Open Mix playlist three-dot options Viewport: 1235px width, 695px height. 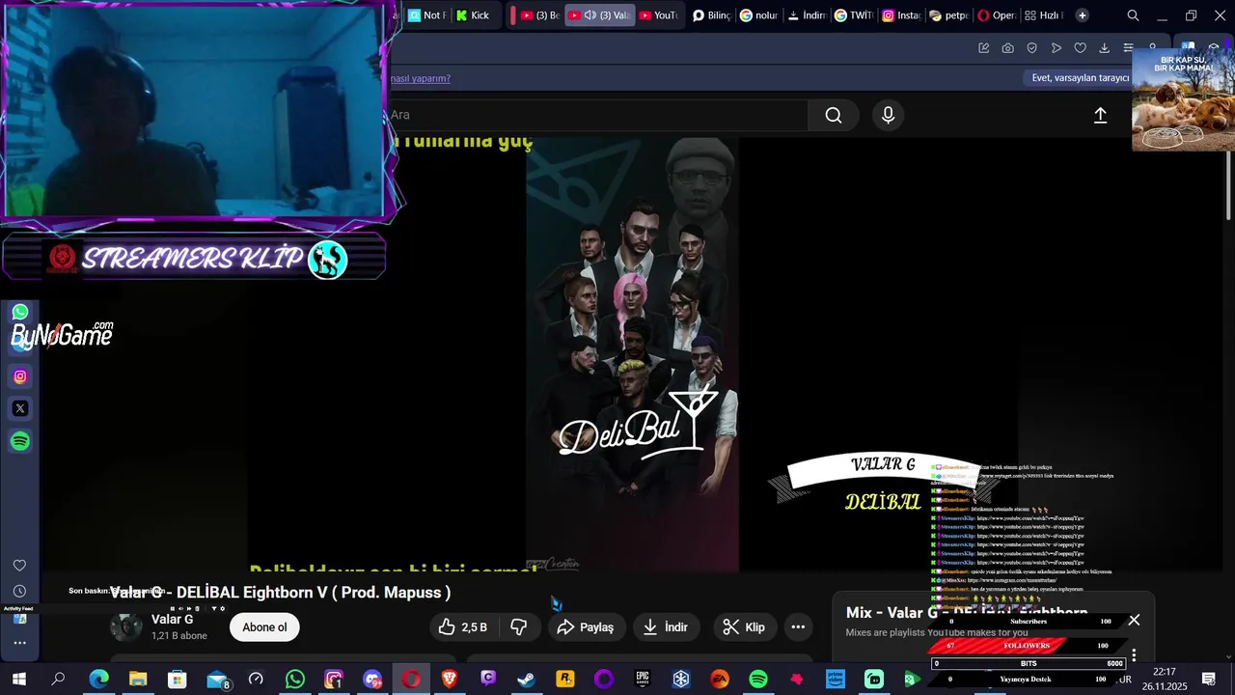[1134, 655]
